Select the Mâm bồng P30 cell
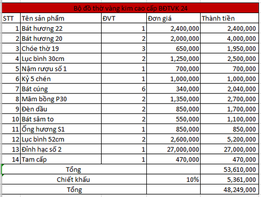Screen dimensions: 261x197 [61, 99]
